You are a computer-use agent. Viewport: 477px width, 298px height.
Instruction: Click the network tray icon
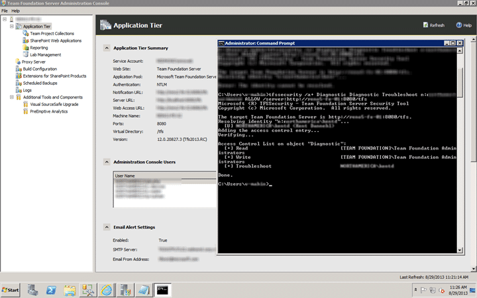(433, 290)
